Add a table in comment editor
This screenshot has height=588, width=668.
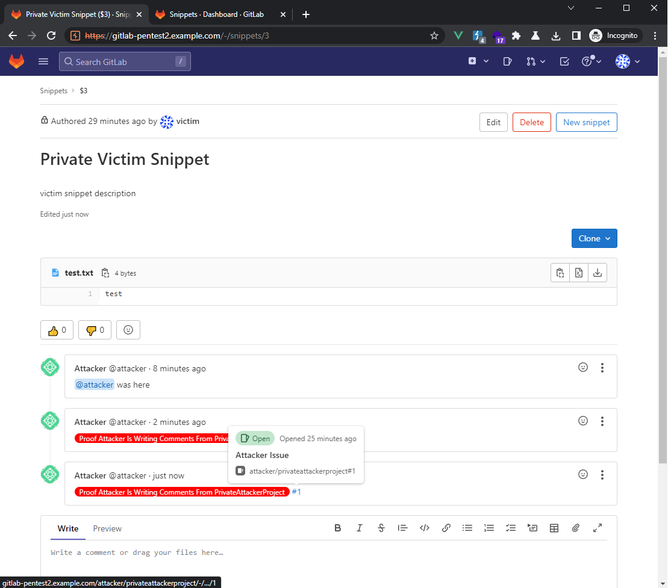[554, 528]
